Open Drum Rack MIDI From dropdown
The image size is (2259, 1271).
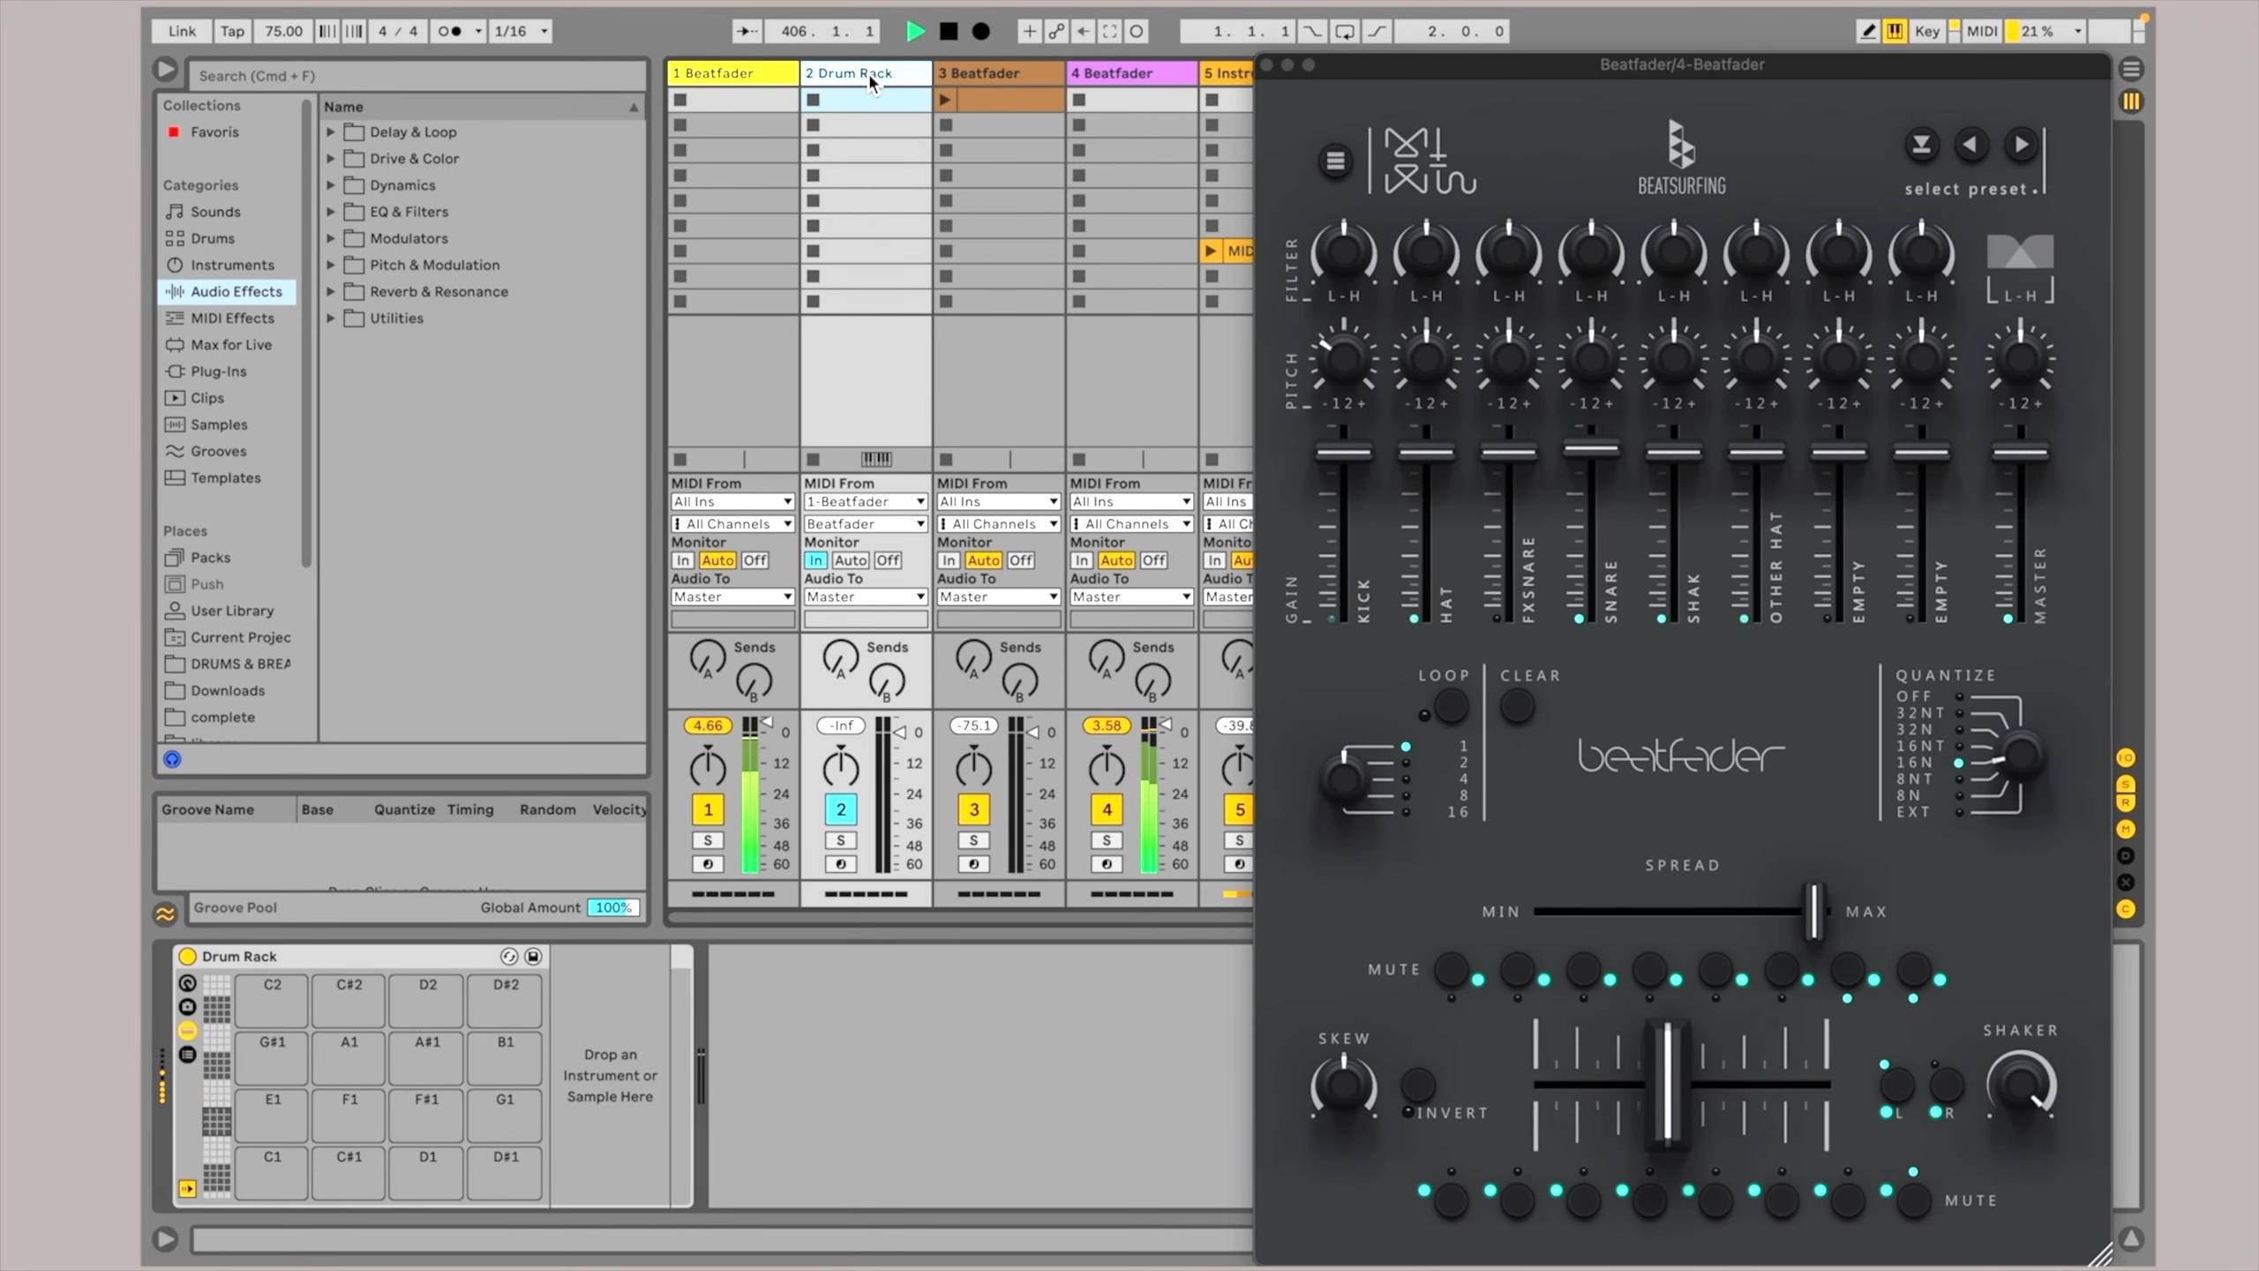[x=865, y=501]
